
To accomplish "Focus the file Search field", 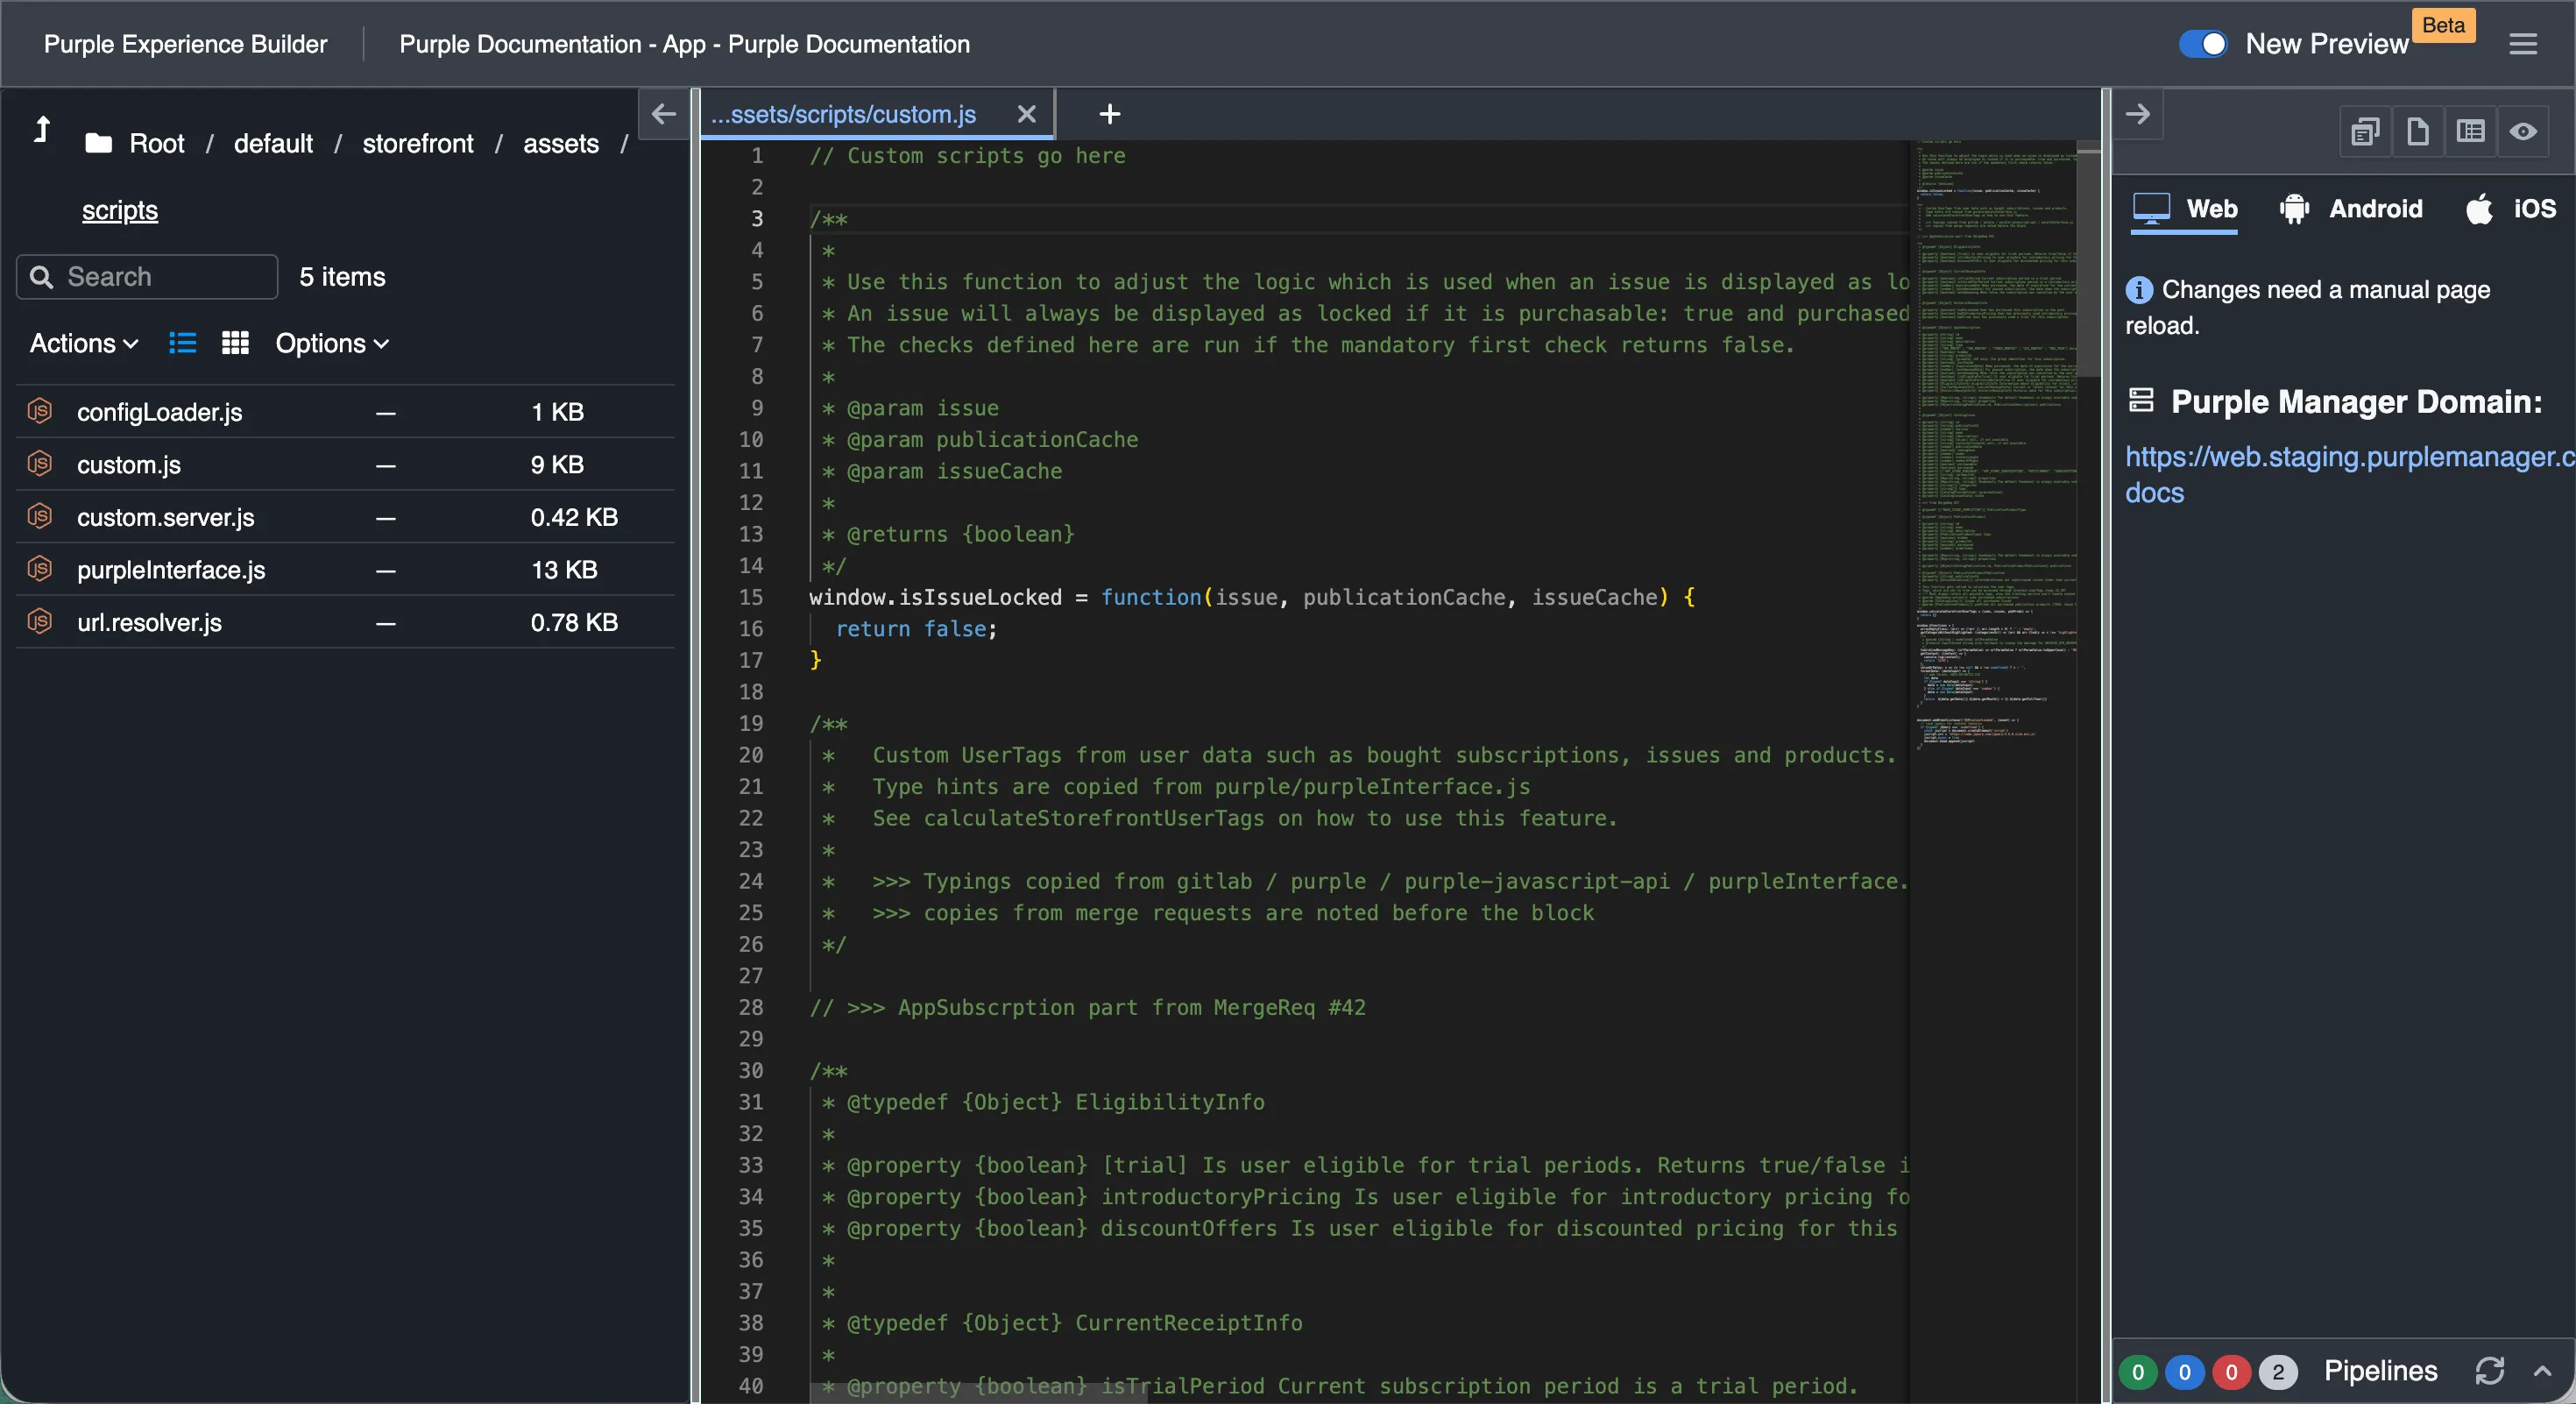I will click(147, 277).
